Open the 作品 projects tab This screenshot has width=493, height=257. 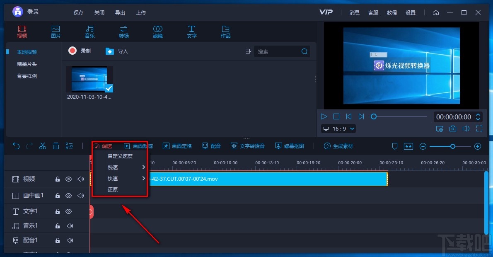pos(225,32)
